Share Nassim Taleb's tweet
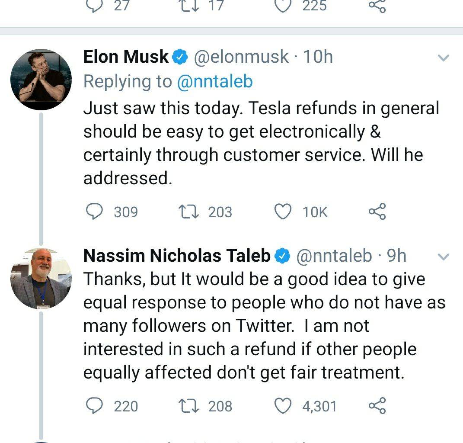This screenshot has height=443, width=463. (377, 406)
